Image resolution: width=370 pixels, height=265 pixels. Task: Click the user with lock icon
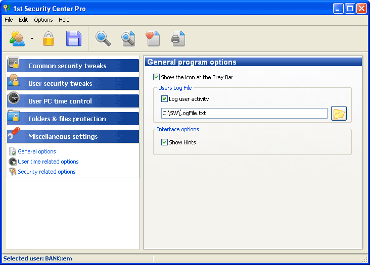click(14, 80)
